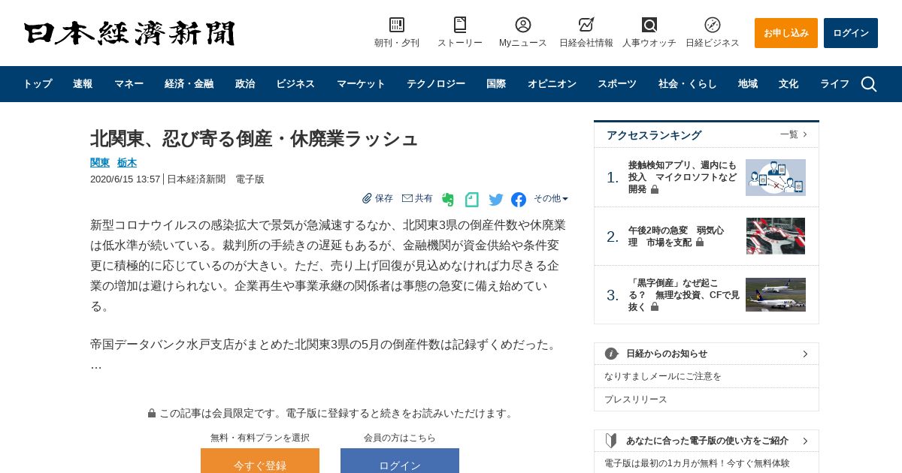This screenshot has width=902, height=473.
Task: Click the market trading floor thumbnail
Action: (x=776, y=236)
